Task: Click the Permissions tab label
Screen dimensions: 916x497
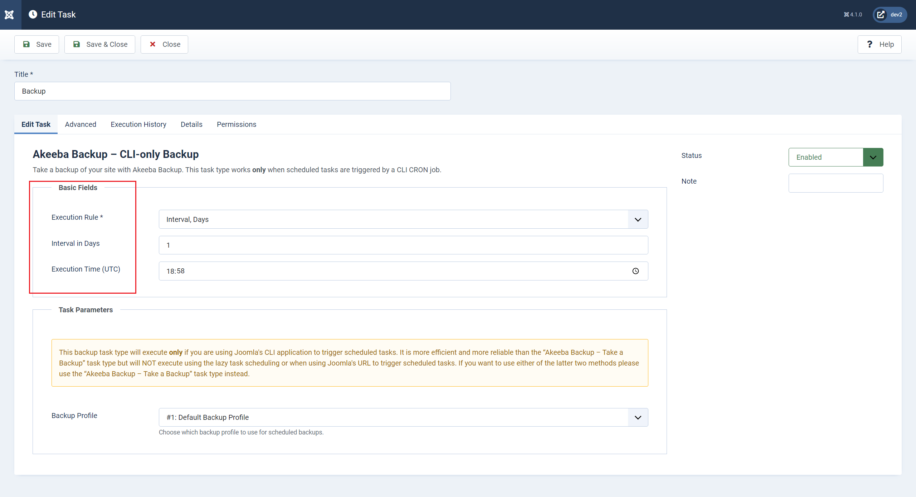Action: (x=237, y=124)
